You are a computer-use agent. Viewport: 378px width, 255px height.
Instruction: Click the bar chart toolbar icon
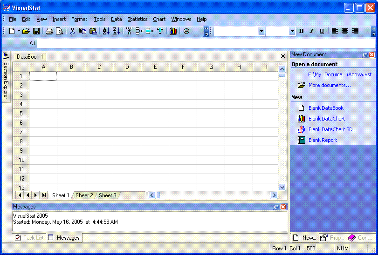(173, 31)
